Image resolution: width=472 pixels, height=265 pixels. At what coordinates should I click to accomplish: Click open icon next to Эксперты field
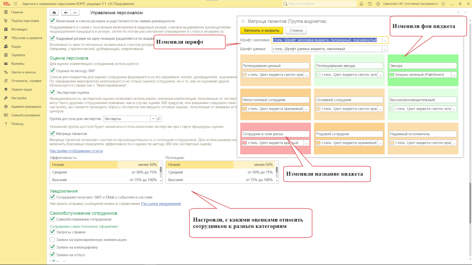pos(159,119)
